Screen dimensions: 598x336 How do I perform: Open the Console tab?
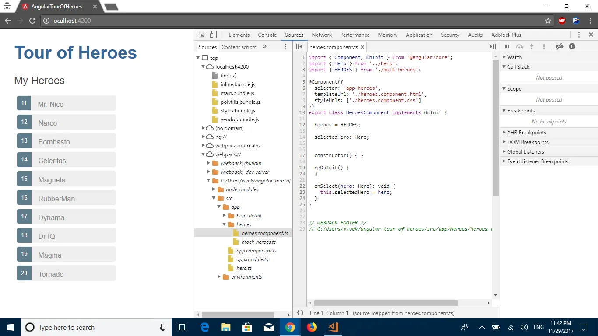(267, 35)
